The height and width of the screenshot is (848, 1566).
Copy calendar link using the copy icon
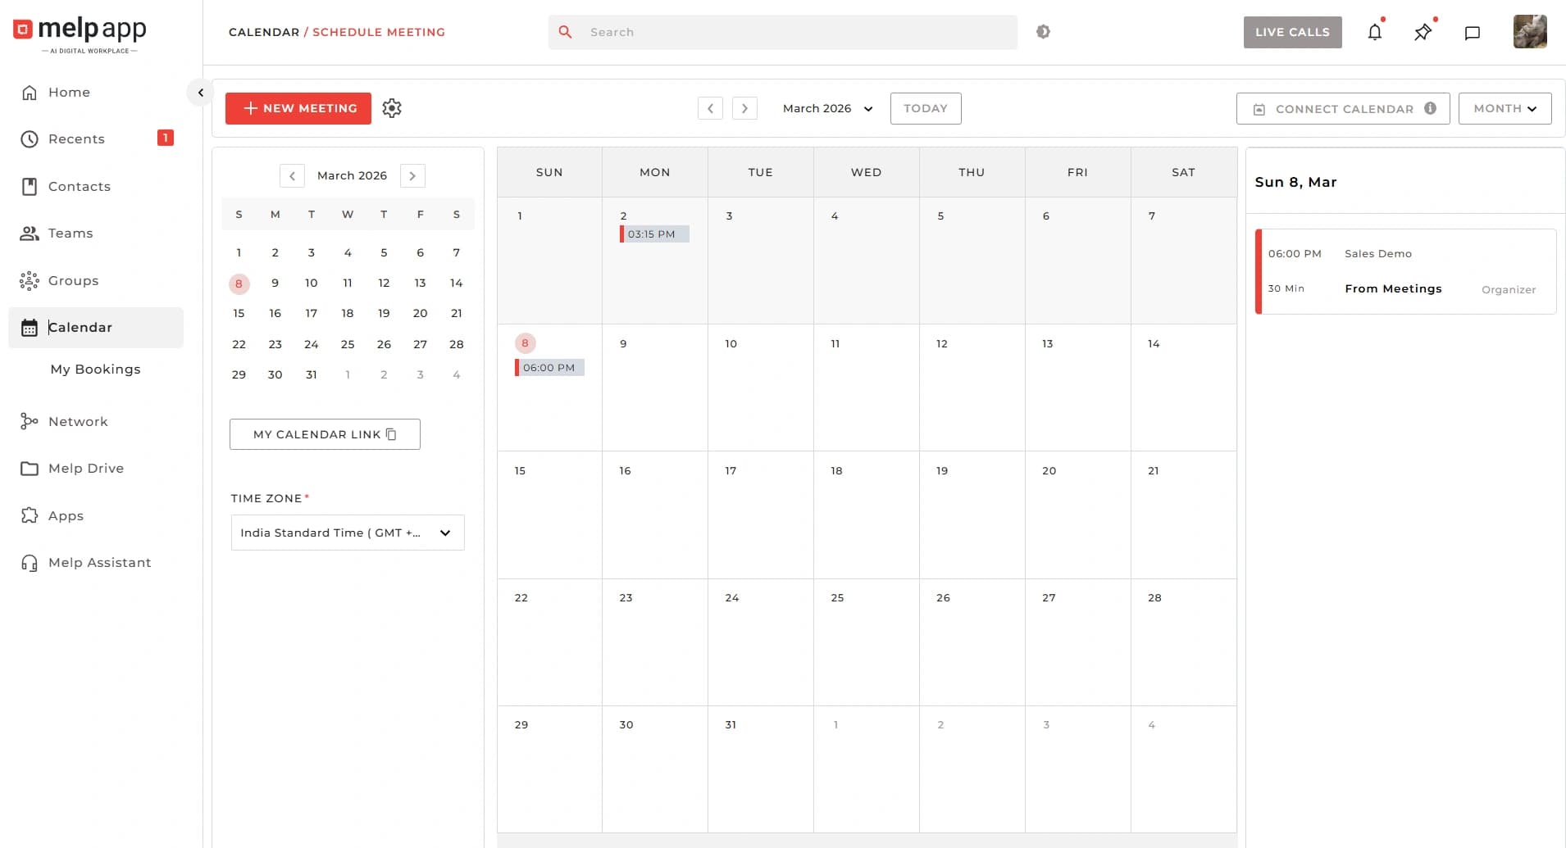point(390,434)
